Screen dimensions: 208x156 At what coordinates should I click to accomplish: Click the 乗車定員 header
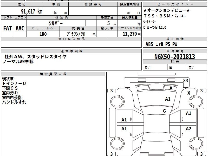pos(107,17)
